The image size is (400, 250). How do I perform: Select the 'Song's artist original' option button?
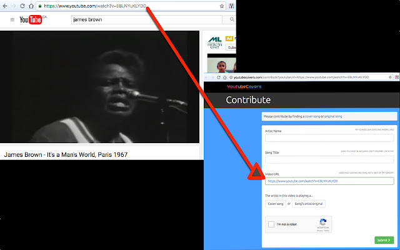309,204
